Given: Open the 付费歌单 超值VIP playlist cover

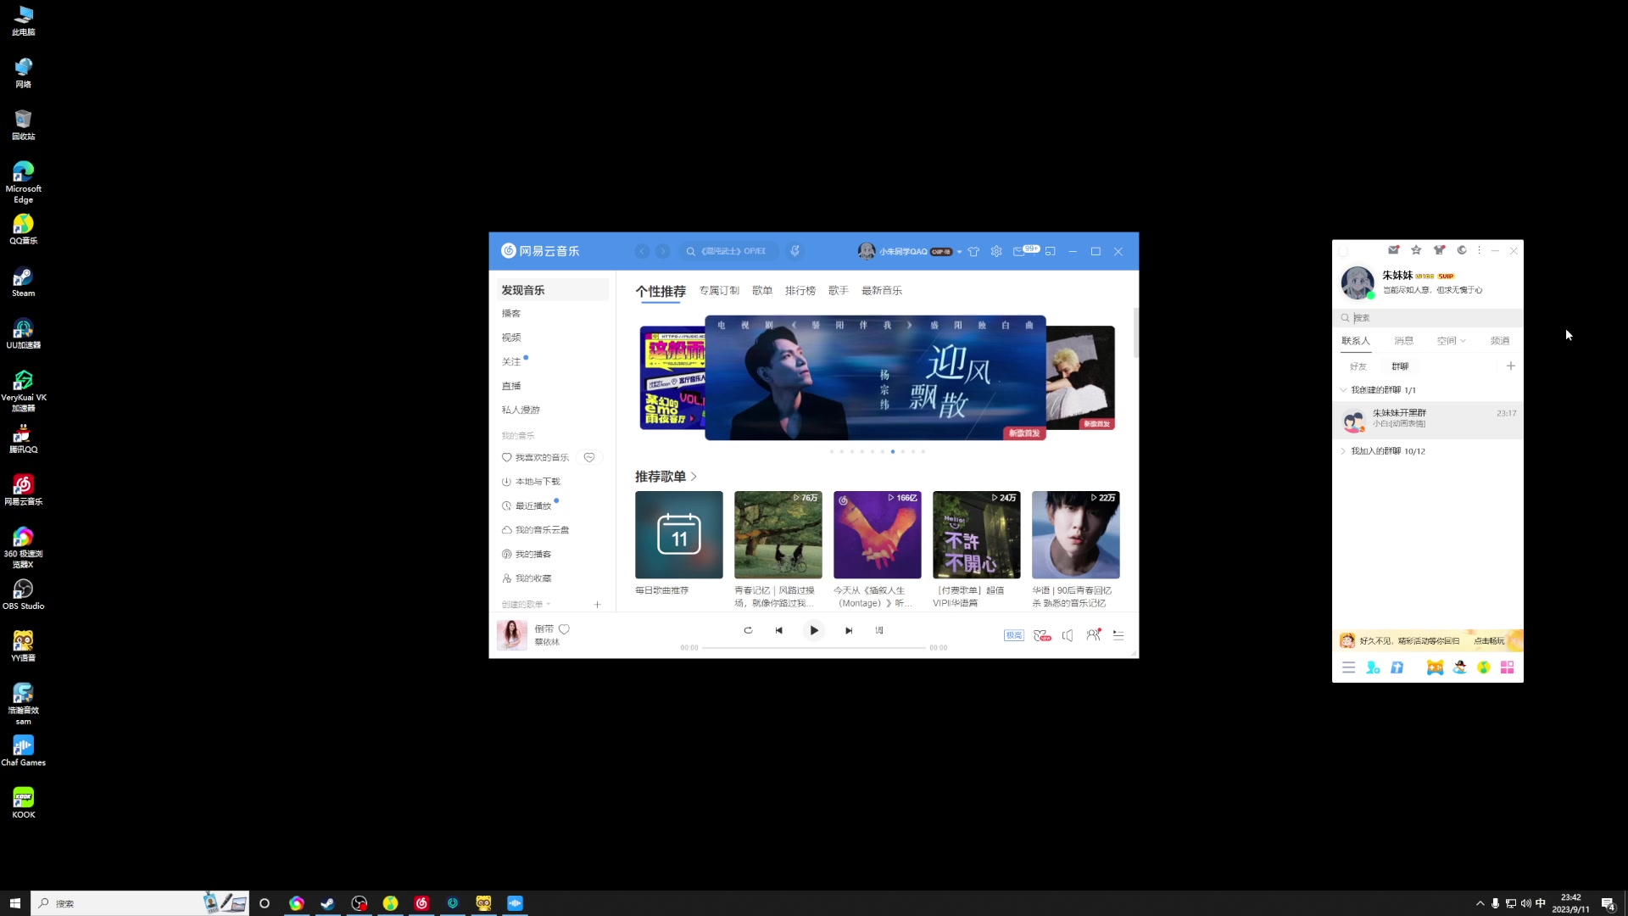Looking at the screenshot, I should tap(976, 534).
